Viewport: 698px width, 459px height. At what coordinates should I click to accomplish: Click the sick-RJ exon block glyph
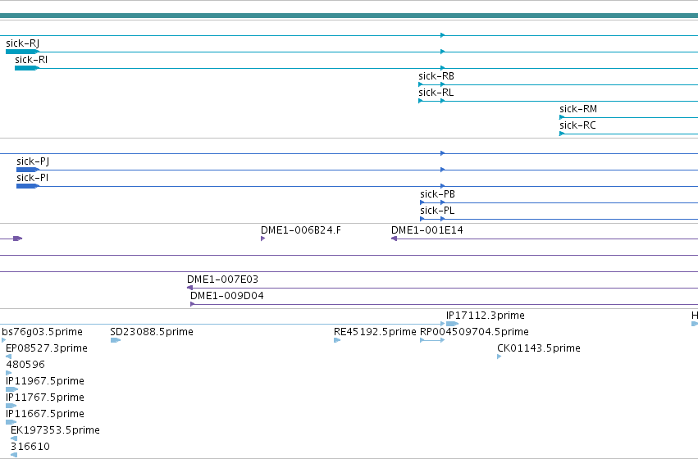pos(22,52)
